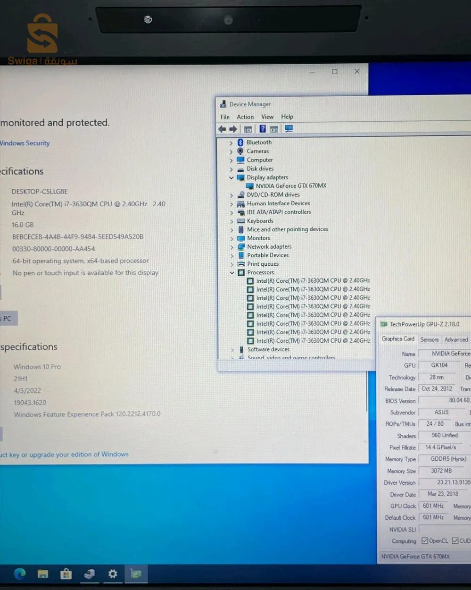Click the blue Help question mark icon
The image size is (471, 590).
click(x=263, y=129)
